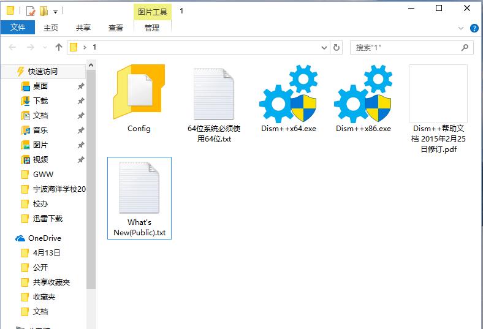Click the address bar folder icon
483x329 pixels.
[74, 47]
